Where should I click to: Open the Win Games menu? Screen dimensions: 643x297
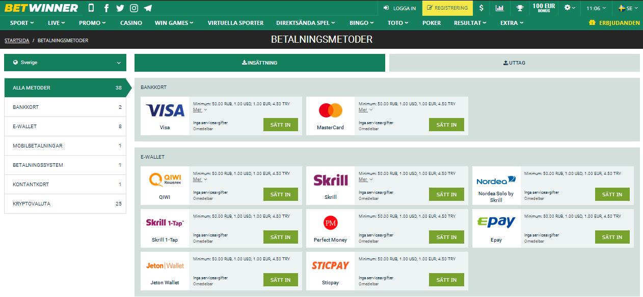[x=174, y=23]
